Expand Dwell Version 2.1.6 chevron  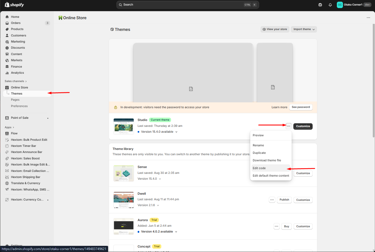tap(158, 206)
